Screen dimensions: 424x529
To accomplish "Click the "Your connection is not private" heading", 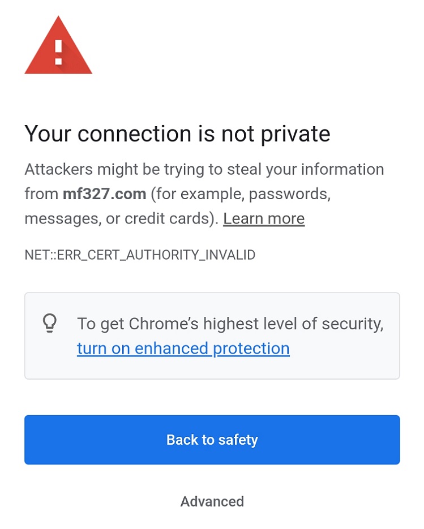I will coord(177,134).
